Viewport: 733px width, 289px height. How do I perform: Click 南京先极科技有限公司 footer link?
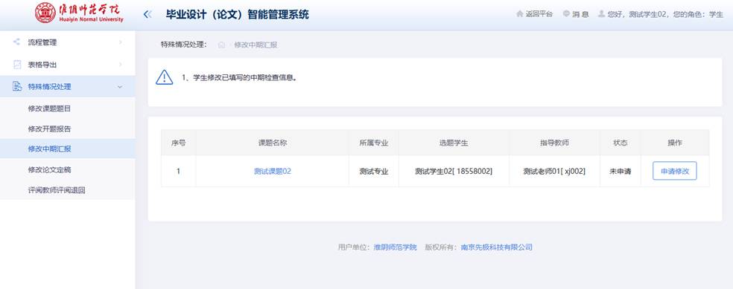click(496, 247)
